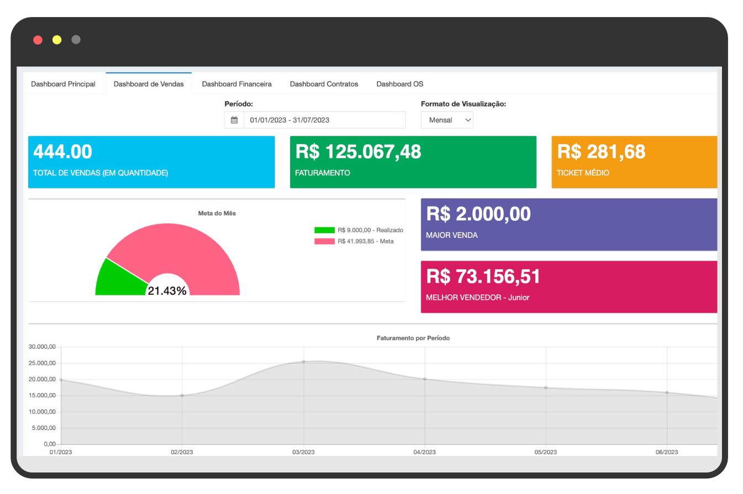Click the calendar icon beside the period field

(234, 120)
